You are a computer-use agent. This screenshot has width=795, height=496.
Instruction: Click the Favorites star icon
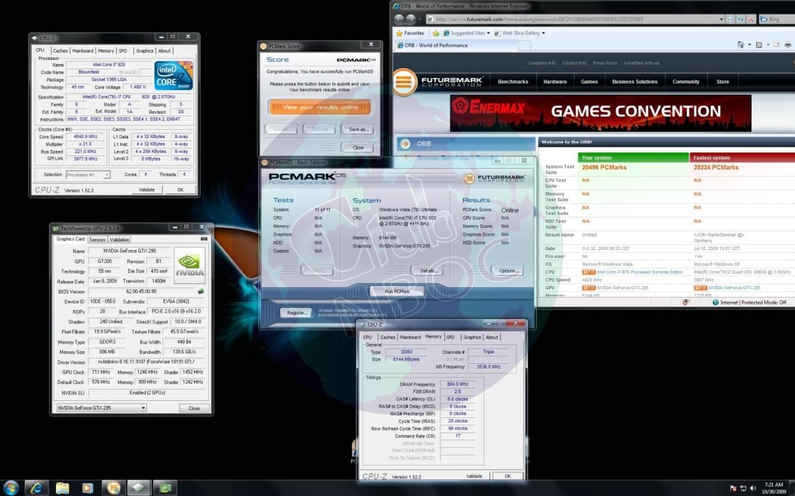click(399, 33)
